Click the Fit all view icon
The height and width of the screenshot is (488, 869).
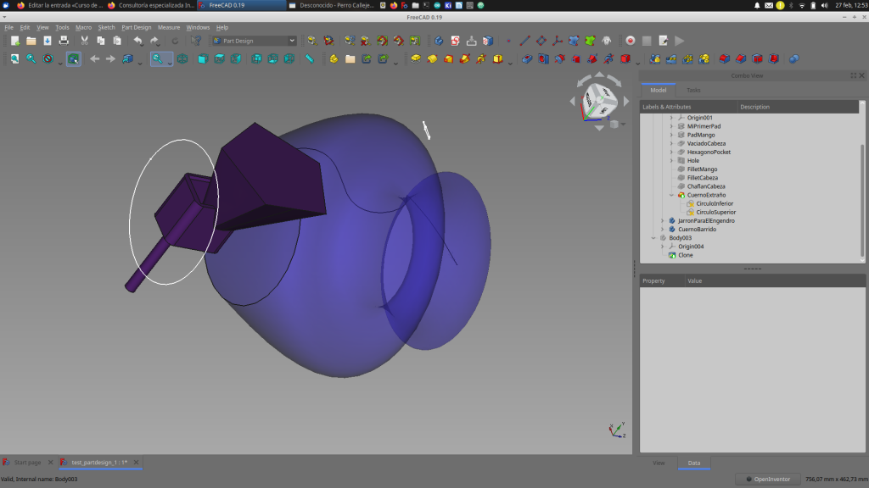point(14,59)
